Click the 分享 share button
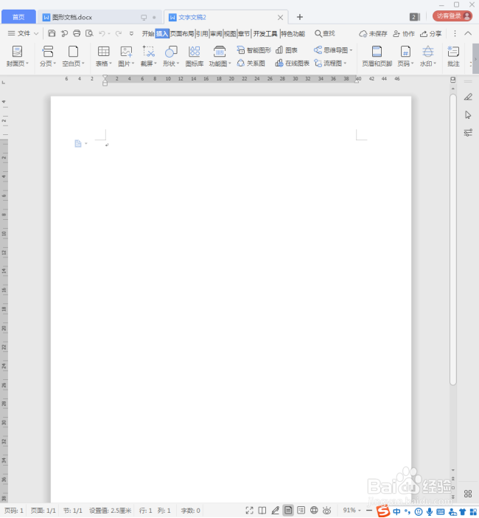Viewport: 479px width, 518px height. pyautogui.click(x=431, y=34)
